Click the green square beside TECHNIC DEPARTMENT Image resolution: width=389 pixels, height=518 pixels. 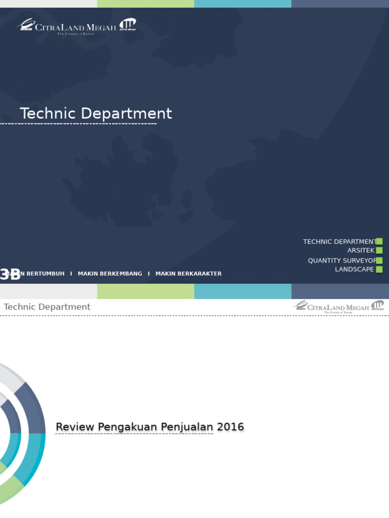[x=379, y=241]
